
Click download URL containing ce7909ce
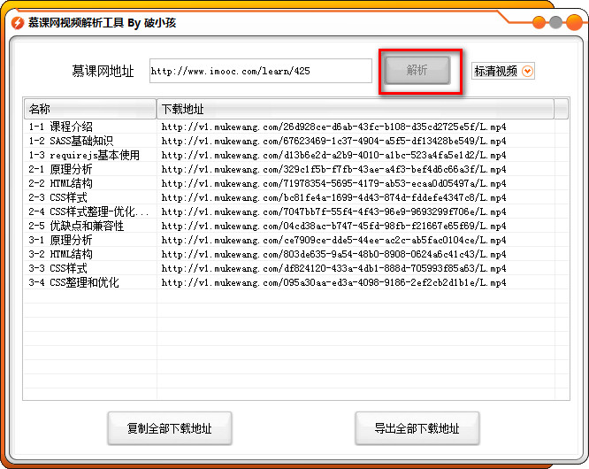333,240
